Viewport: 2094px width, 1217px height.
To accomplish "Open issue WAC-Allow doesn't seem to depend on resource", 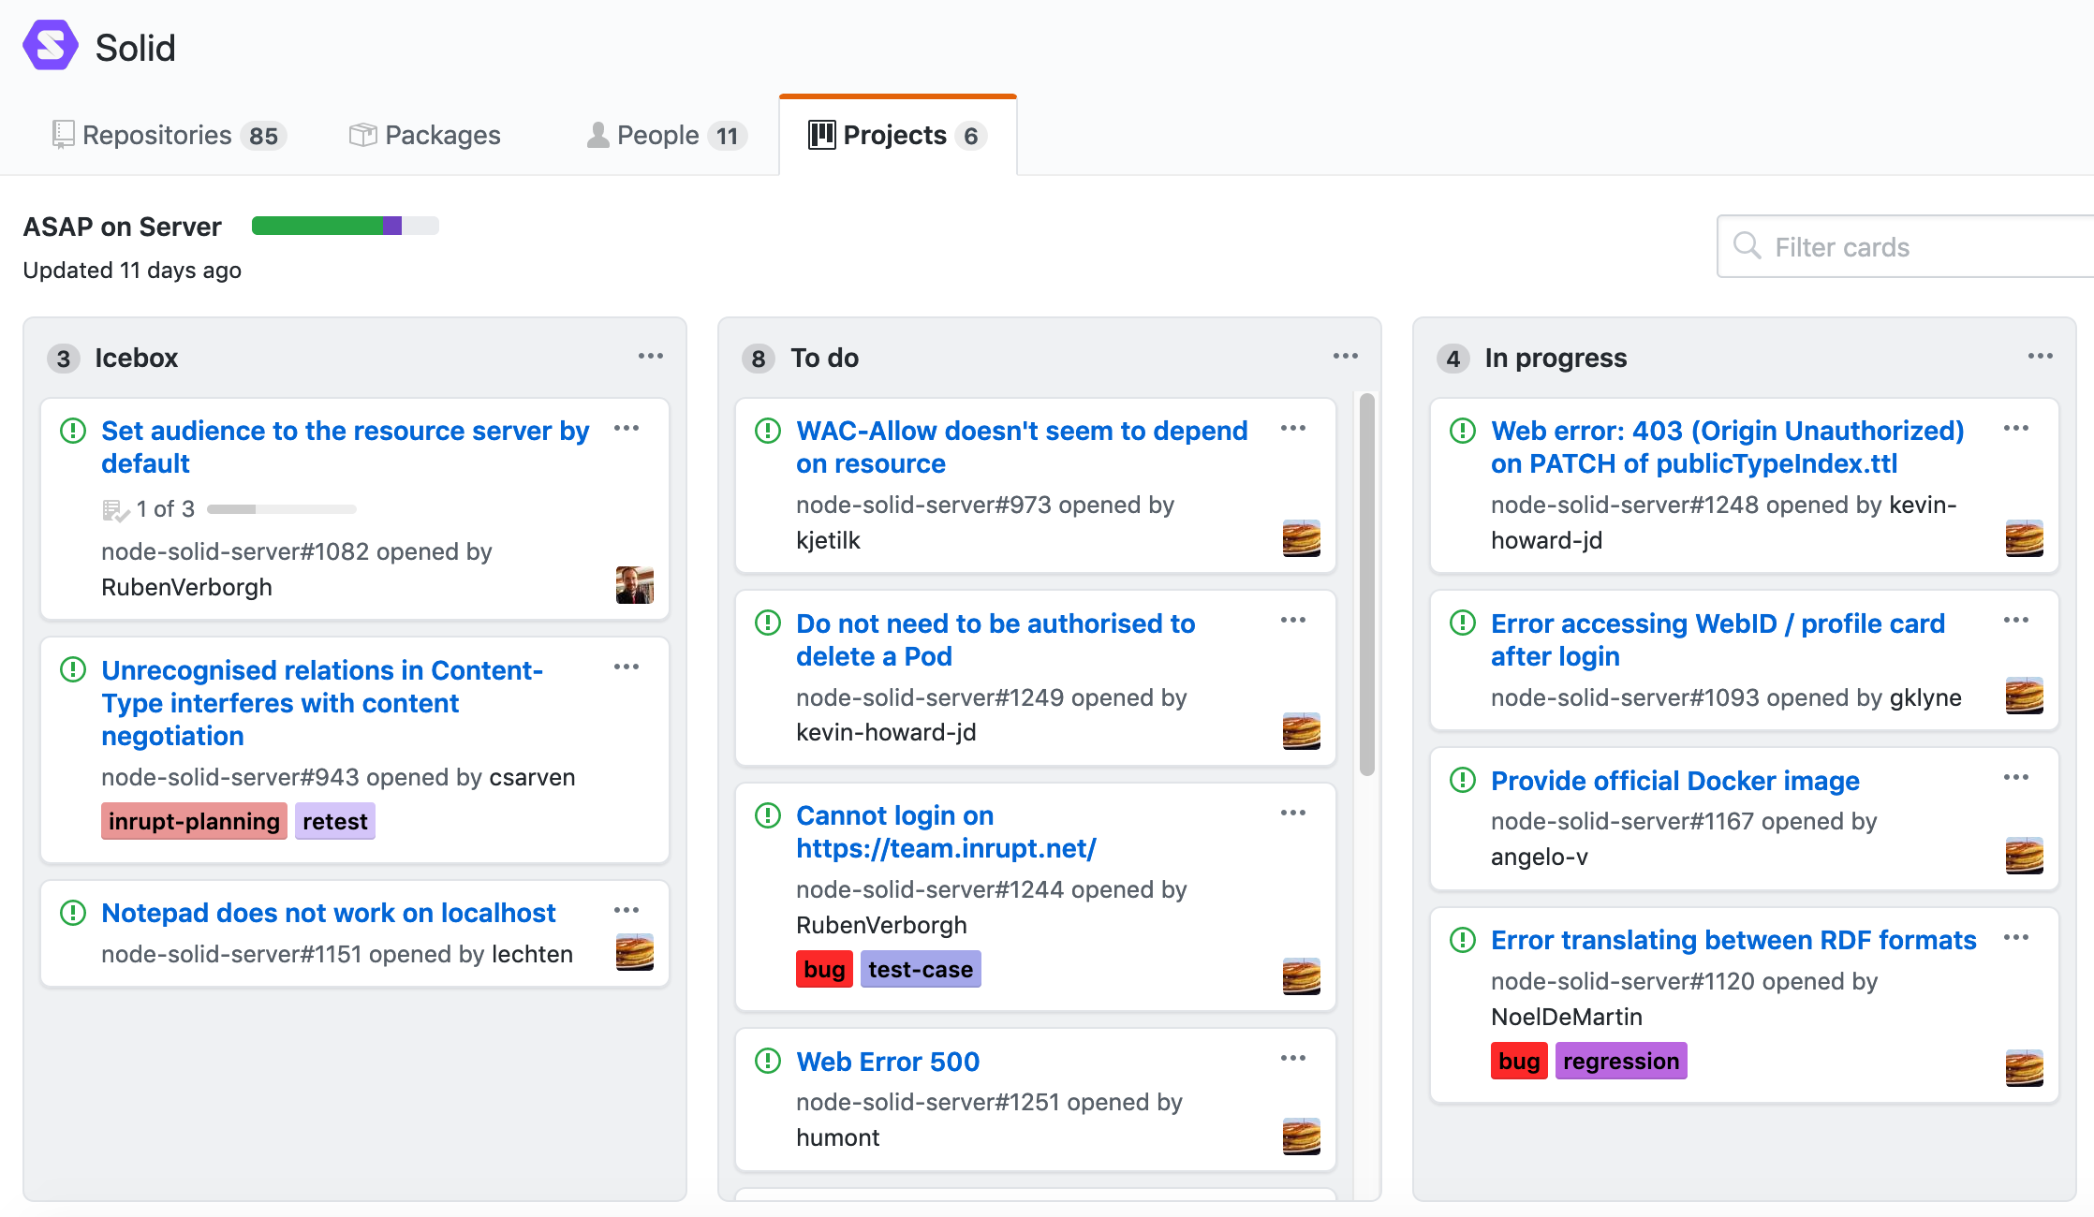I will (x=1022, y=447).
